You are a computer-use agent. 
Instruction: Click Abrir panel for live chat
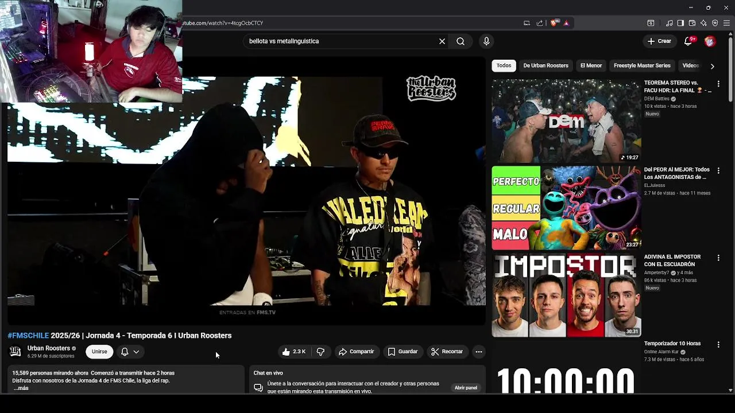click(466, 388)
